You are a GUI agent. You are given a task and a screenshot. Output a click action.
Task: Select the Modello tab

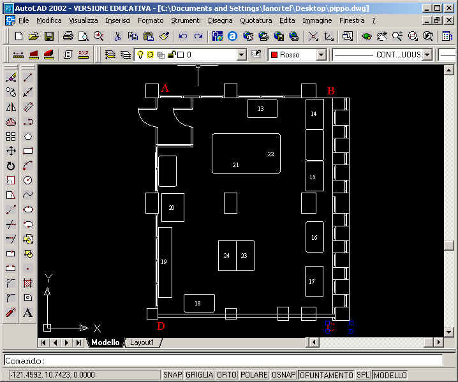coord(105,342)
